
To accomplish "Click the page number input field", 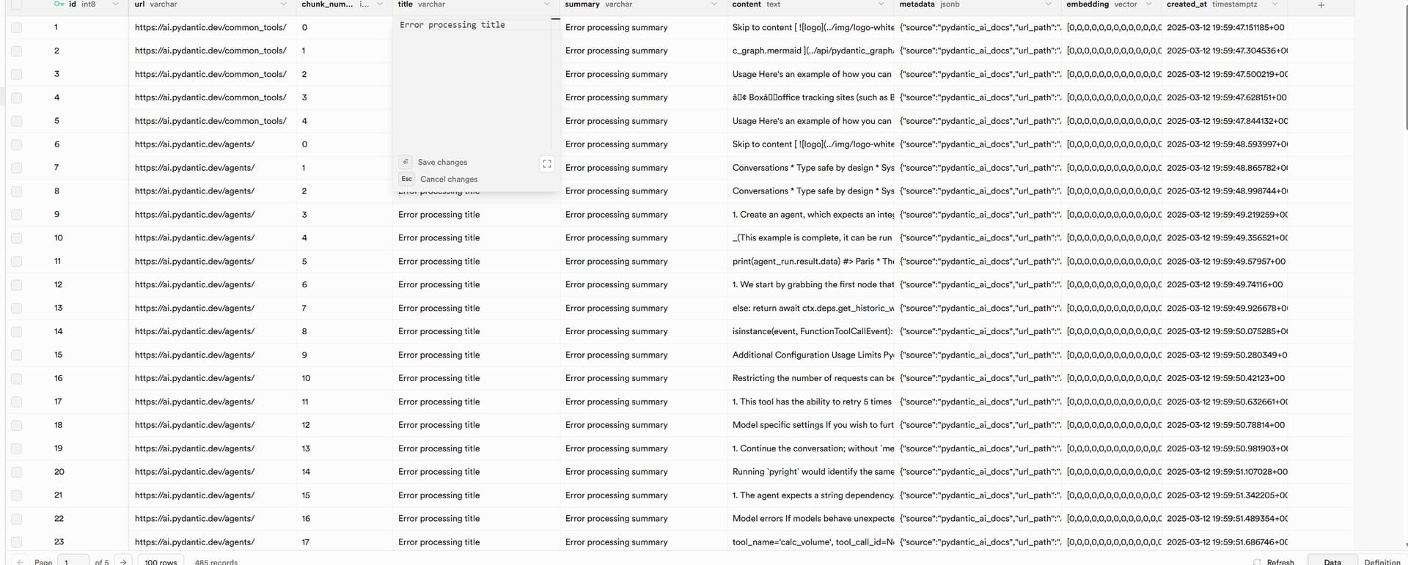I will point(72,561).
